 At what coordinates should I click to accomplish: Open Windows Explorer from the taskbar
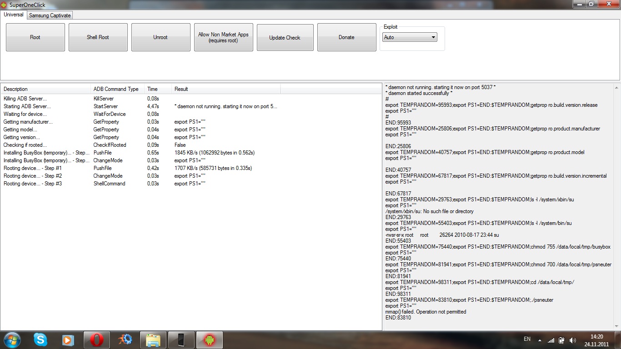click(153, 339)
